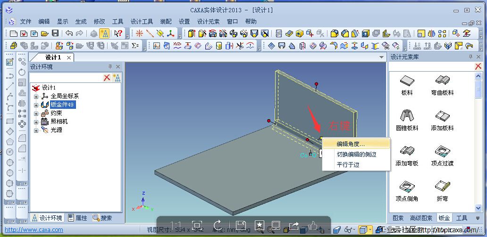The height and width of the screenshot is (237, 487).
Task: Save the design with the floppy disk icon
Action: (55, 33)
